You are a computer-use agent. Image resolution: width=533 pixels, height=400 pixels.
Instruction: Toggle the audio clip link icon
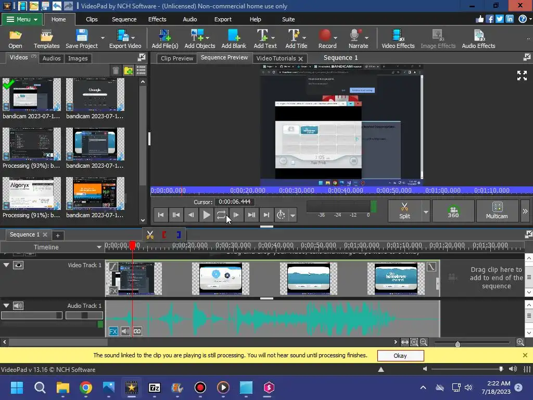click(137, 331)
